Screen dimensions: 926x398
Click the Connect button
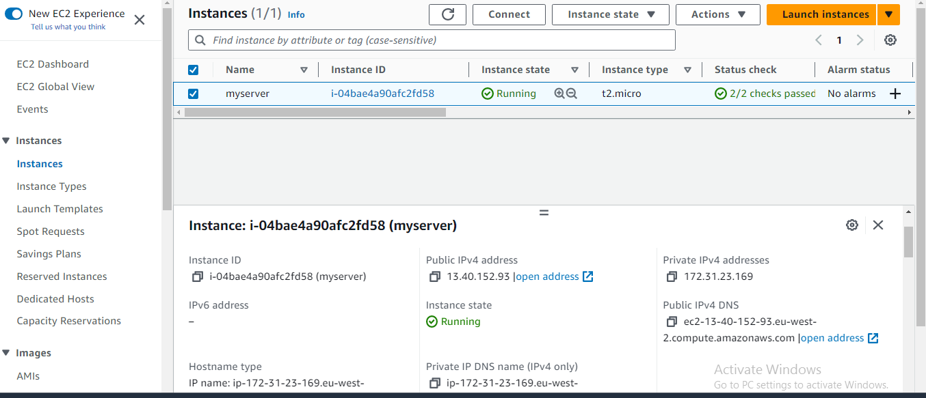coord(509,14)
